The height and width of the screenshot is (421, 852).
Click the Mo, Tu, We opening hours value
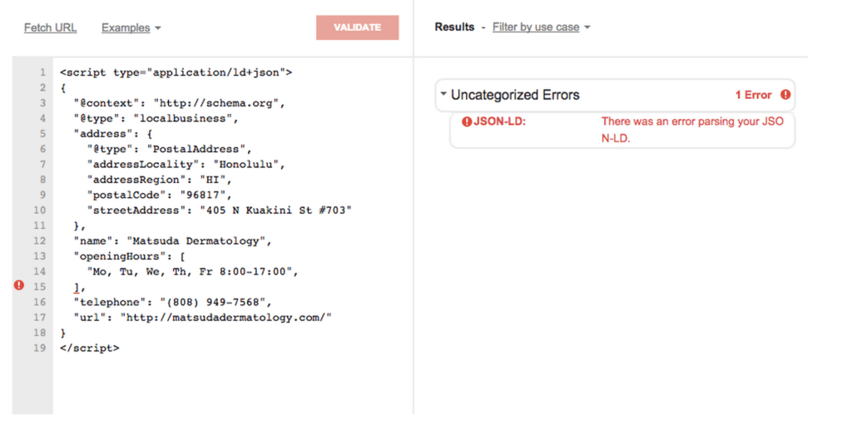(192, 270)
